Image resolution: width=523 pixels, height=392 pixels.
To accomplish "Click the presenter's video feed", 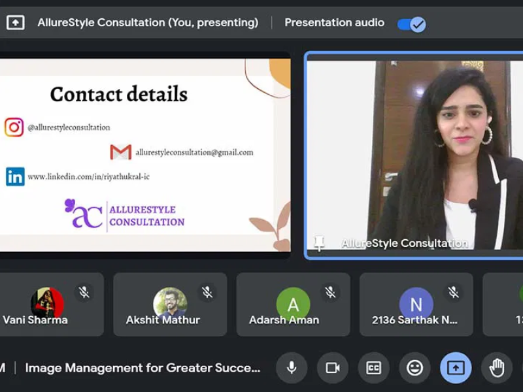I will coord(414,155).
